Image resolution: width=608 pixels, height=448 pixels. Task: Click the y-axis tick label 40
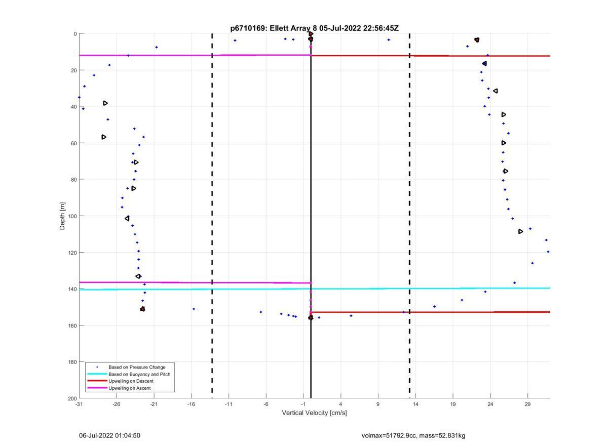pos(74,107)
